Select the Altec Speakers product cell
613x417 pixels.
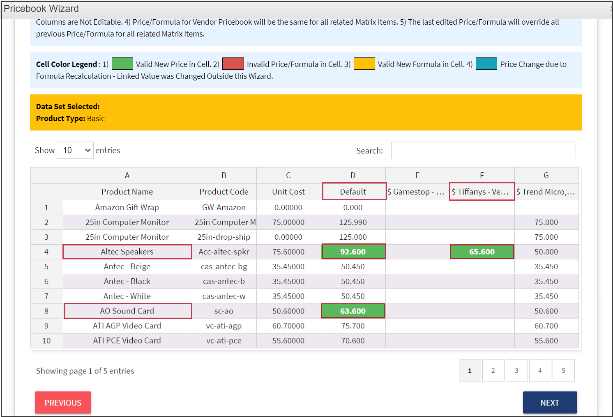127,252
